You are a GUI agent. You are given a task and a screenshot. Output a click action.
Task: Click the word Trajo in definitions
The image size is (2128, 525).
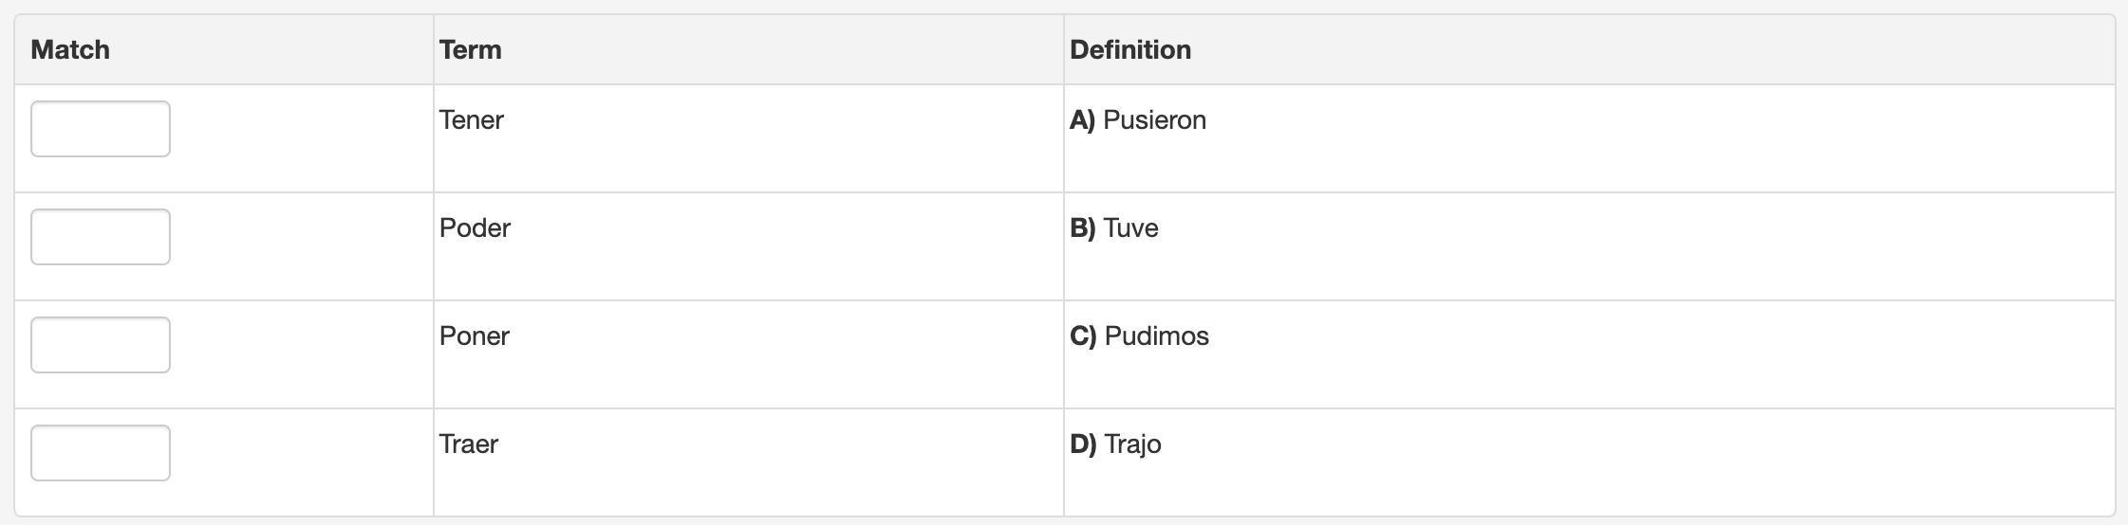(1132, 444)
